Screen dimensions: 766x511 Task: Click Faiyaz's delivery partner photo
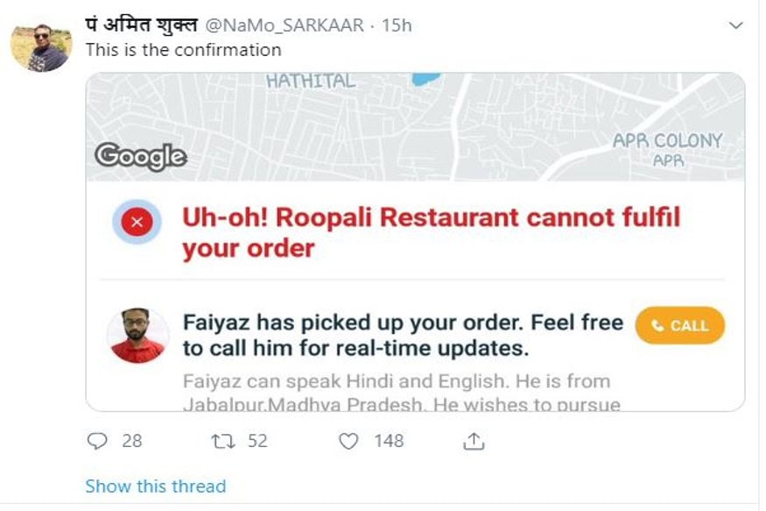click(x=138, y=336)
